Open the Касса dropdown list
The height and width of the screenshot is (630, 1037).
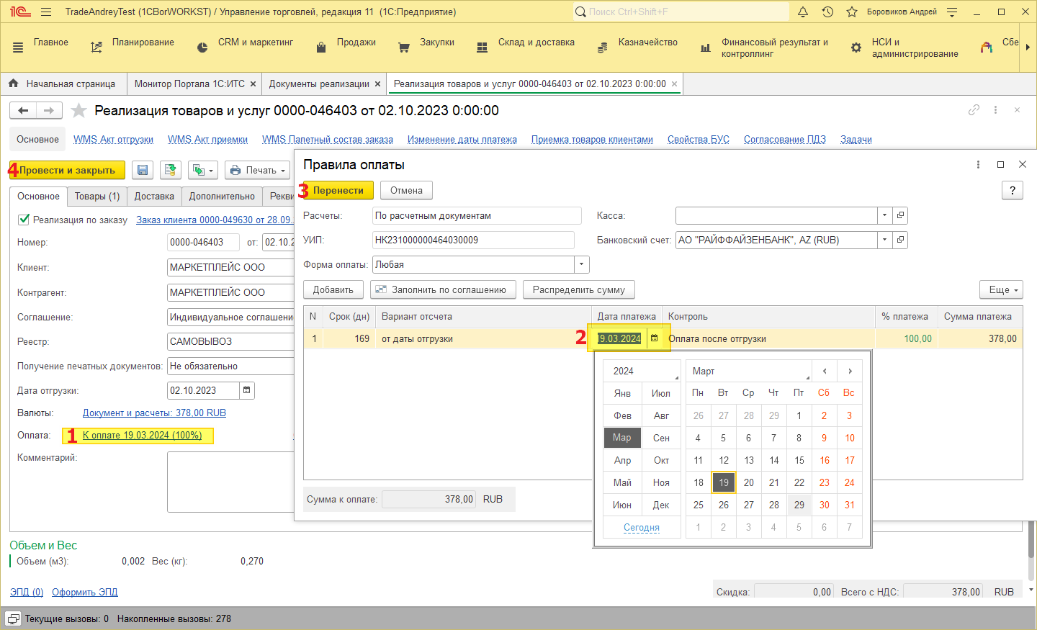(x=884, y=215)
